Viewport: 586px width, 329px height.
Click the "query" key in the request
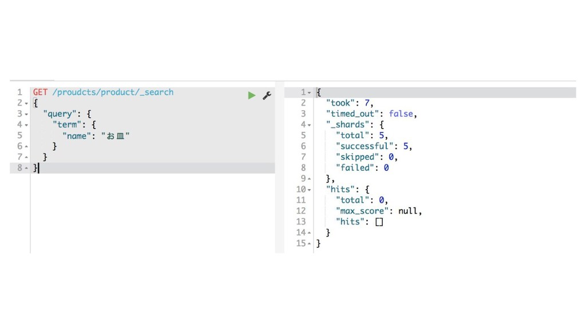pyautogui.click(x=60, y=114)
